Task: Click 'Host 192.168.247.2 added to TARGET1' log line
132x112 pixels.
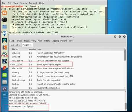Action: [27, 101]
